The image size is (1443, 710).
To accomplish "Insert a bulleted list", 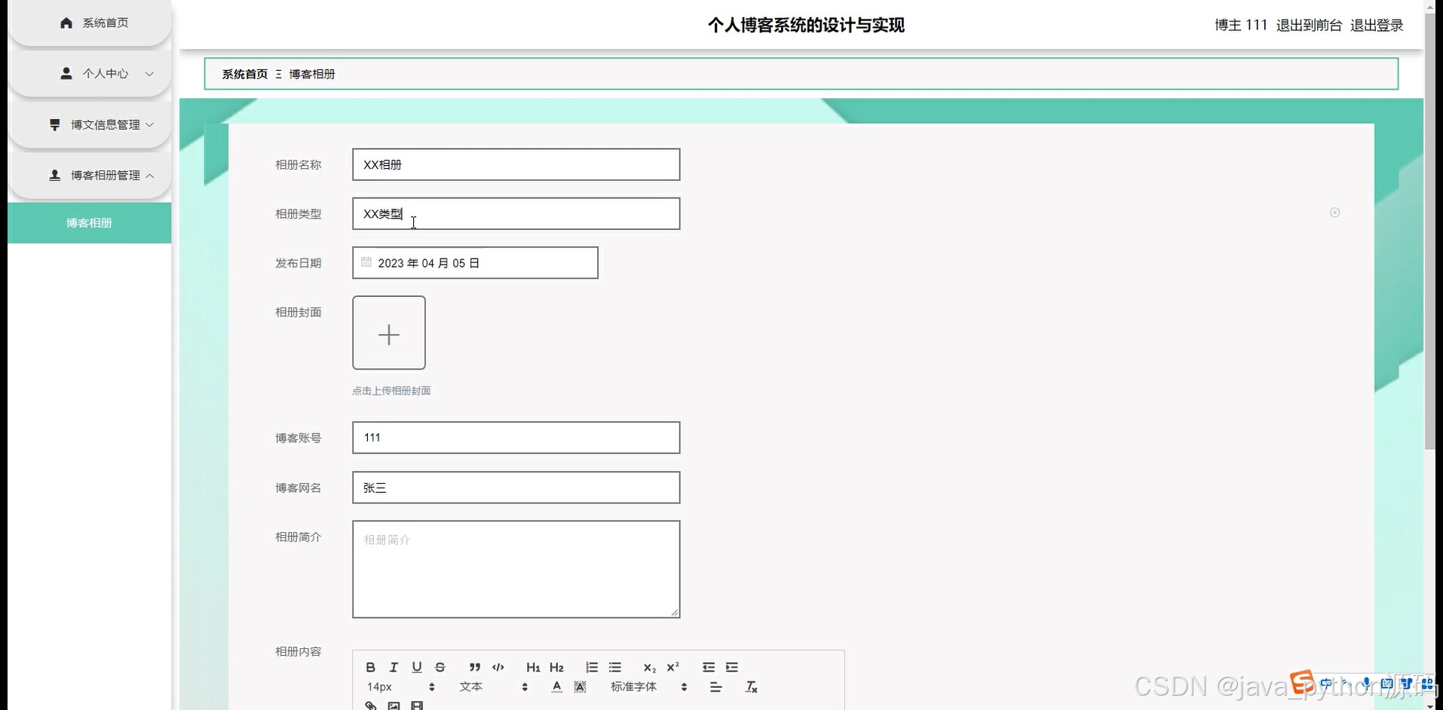I will point(615,667).
